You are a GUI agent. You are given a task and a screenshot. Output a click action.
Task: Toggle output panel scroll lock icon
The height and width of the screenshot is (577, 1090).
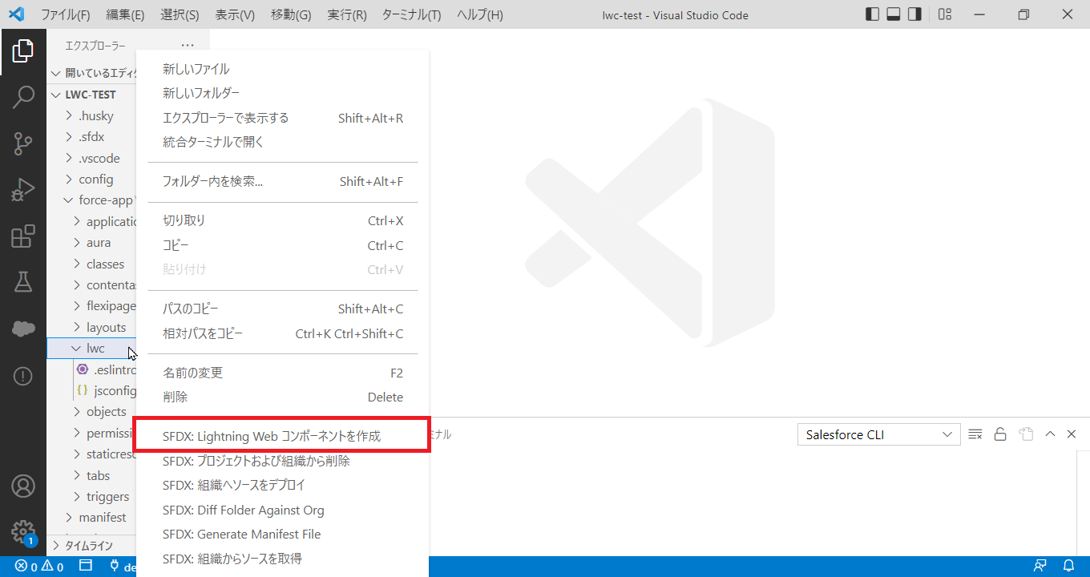(1000, 434)
